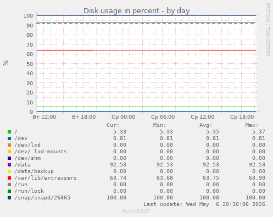Click the 'Ср 18:00' x-axis label
This screenshot has height=217, width=273.
click(x=242, y=117)
